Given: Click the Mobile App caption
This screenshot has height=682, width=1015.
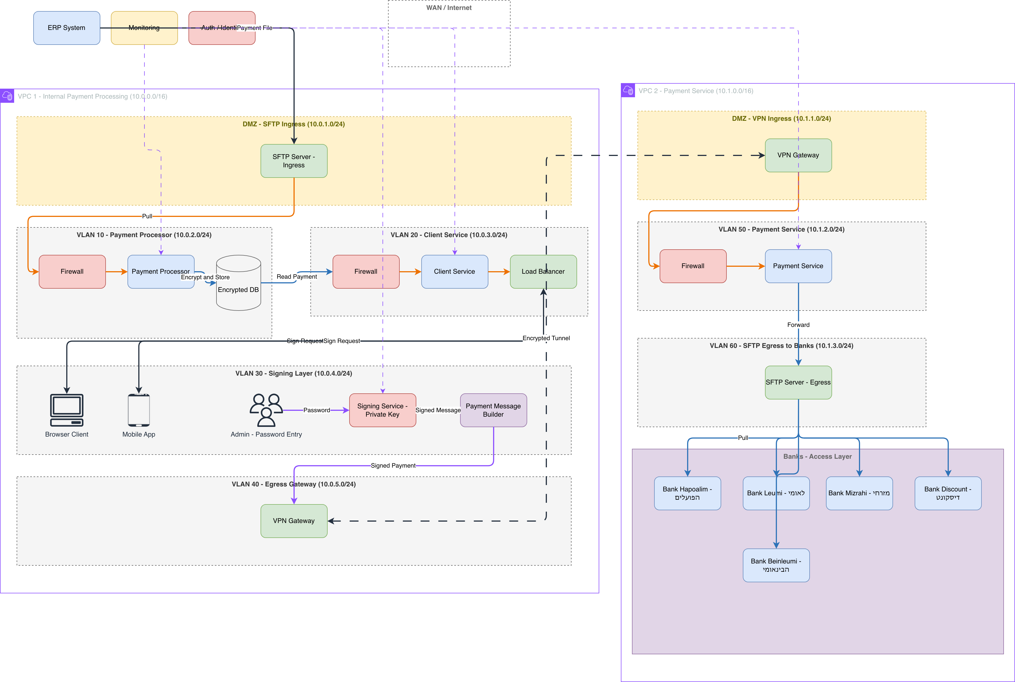Looking at the screenshot, I should (139, 434).
